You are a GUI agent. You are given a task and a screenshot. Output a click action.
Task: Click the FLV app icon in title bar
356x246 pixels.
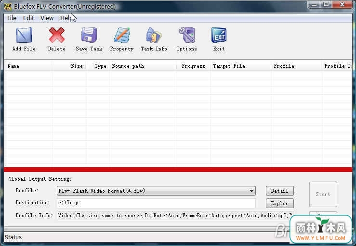click(8, 6)
